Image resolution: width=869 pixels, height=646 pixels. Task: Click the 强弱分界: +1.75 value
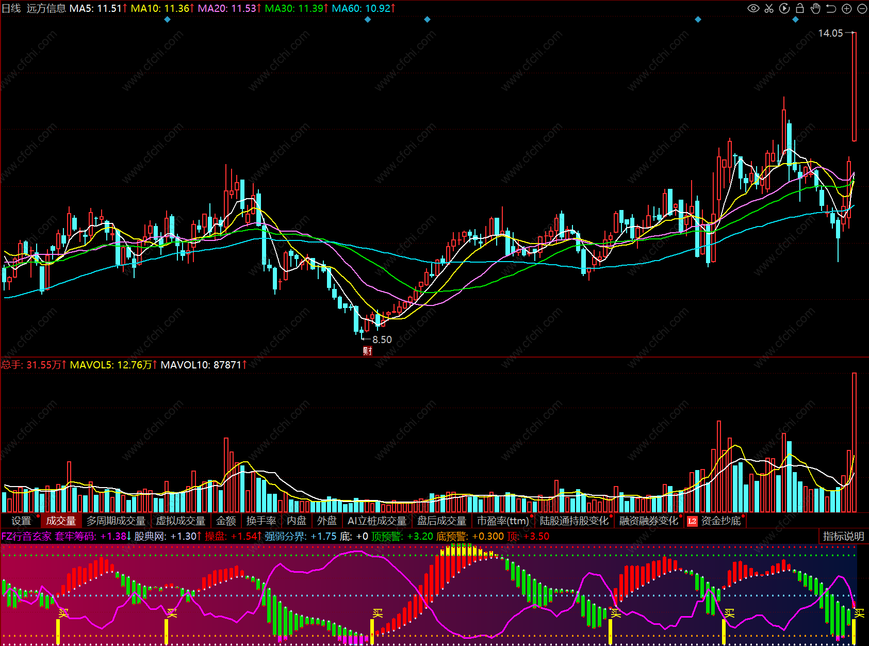tap(301, 536)
